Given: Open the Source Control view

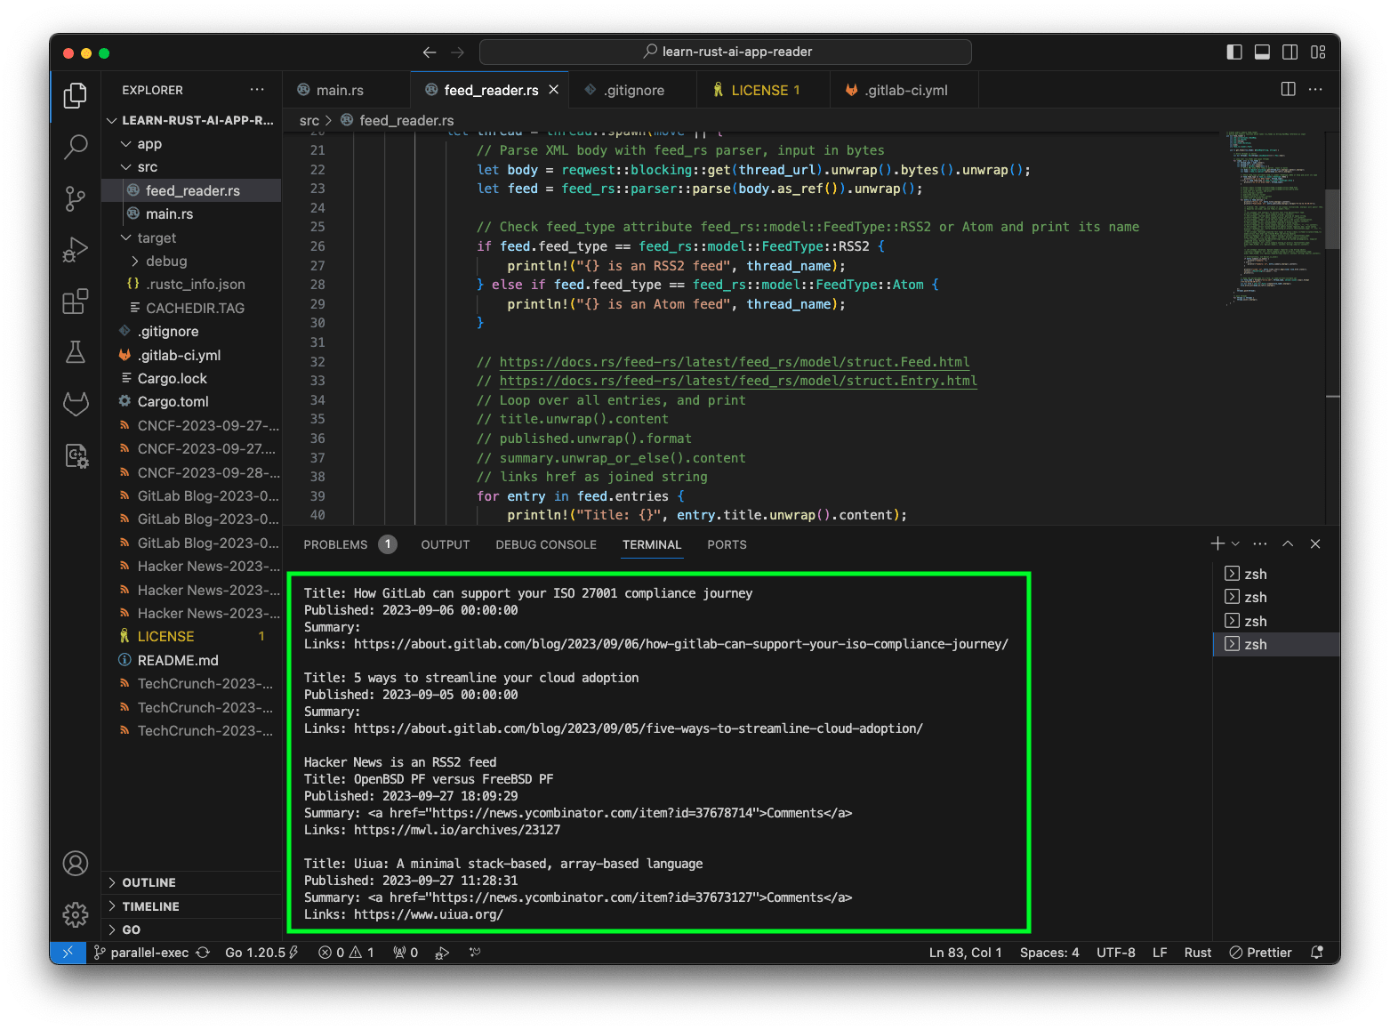Looking at the screenshot, I should (x=76, y=198).
